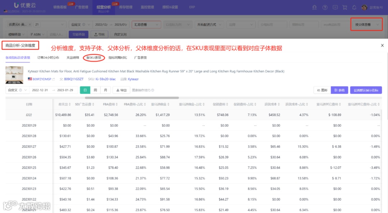
Task: Open the shopping cart icon
Action: [x=345, y=8]
